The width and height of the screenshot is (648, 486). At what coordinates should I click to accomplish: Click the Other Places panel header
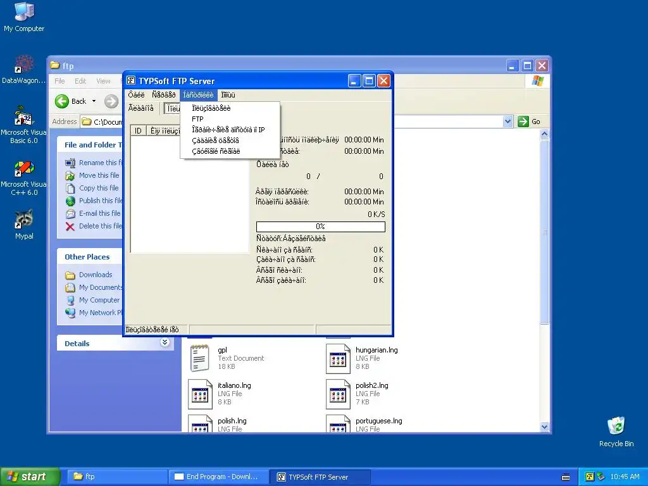click(x=90, y=257)
